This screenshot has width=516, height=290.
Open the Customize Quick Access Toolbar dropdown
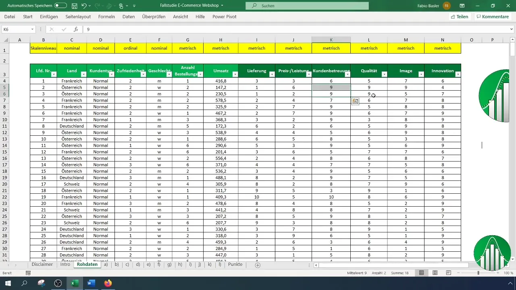(x=134, y=6)
